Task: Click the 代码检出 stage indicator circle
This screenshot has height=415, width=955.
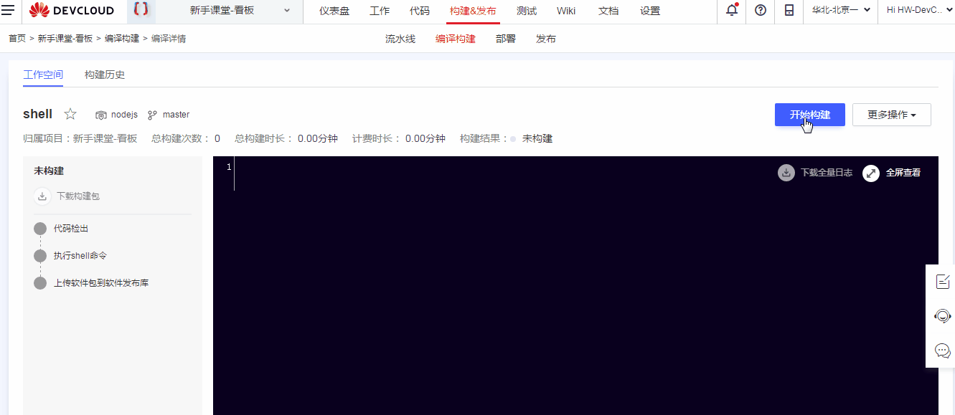Action: (x=40, y=228)
